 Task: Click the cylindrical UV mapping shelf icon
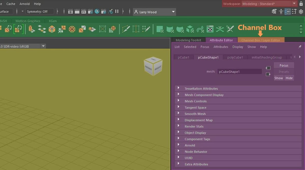[170, 29]
